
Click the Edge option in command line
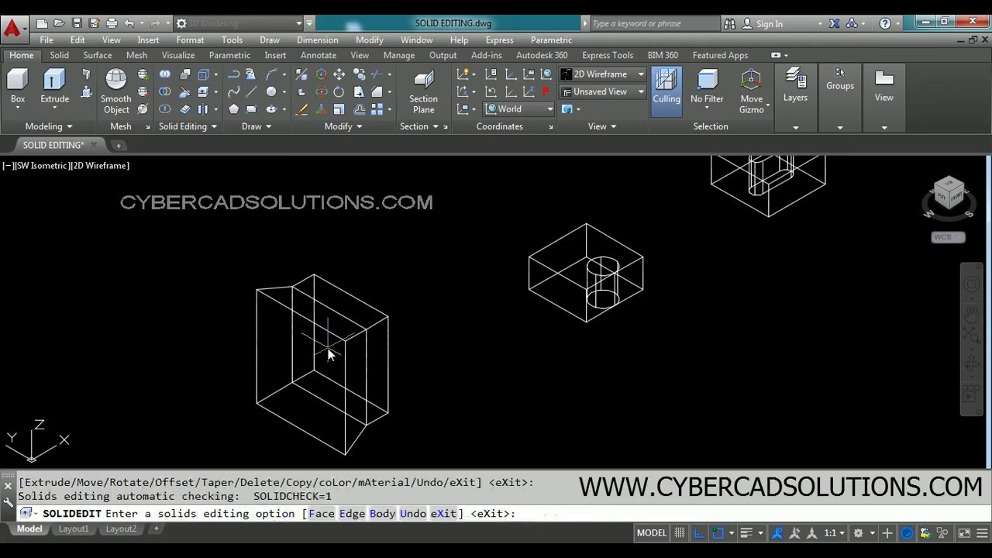352,514
